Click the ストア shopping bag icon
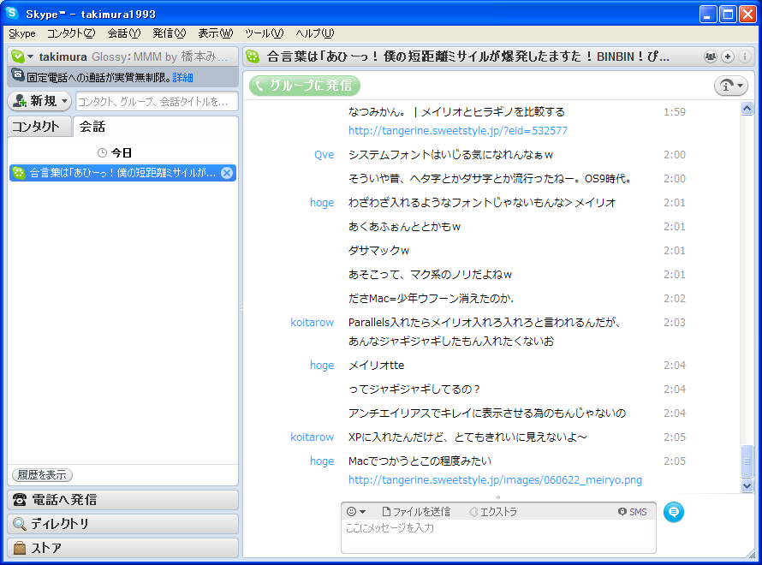 pyautogui.click(x=20, y=548)
